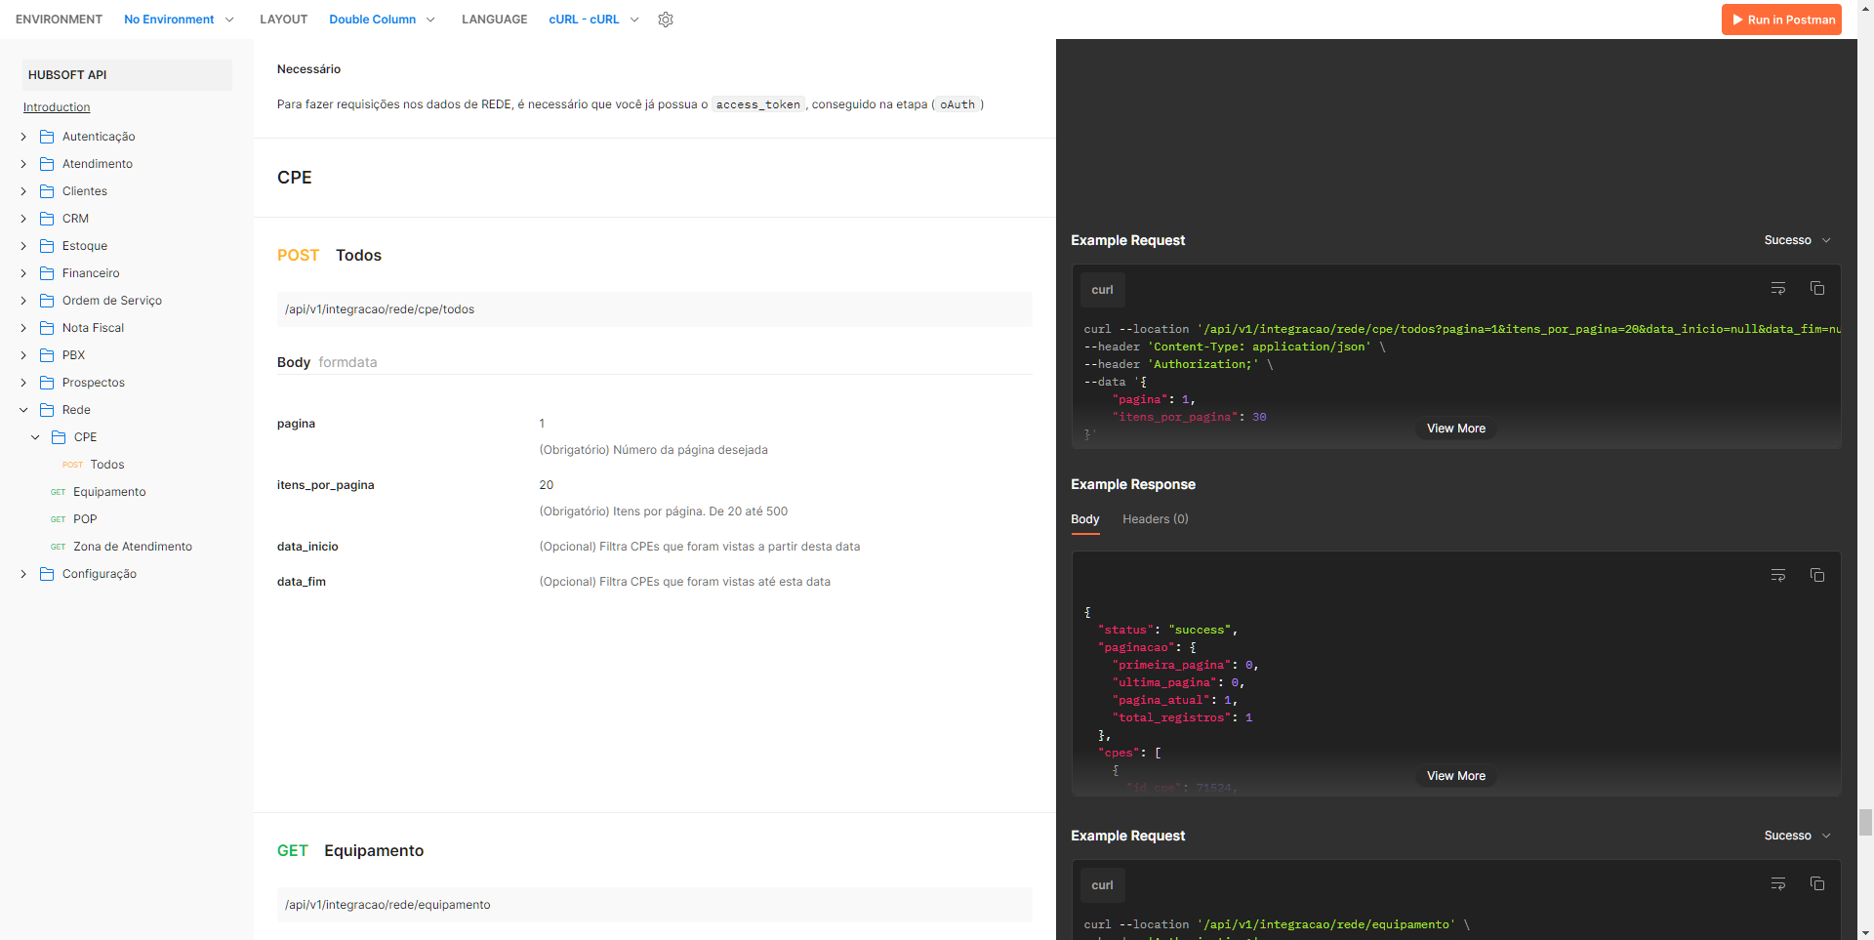Screen dimensions: 1874x940
Task: Click the Configuração folder icon
Action: click(x=47, y=574)
